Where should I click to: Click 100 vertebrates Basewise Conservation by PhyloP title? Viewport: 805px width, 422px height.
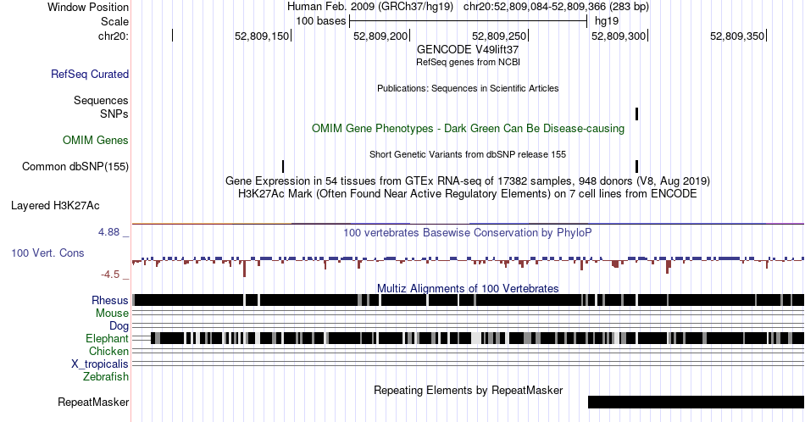pos(468,232)
